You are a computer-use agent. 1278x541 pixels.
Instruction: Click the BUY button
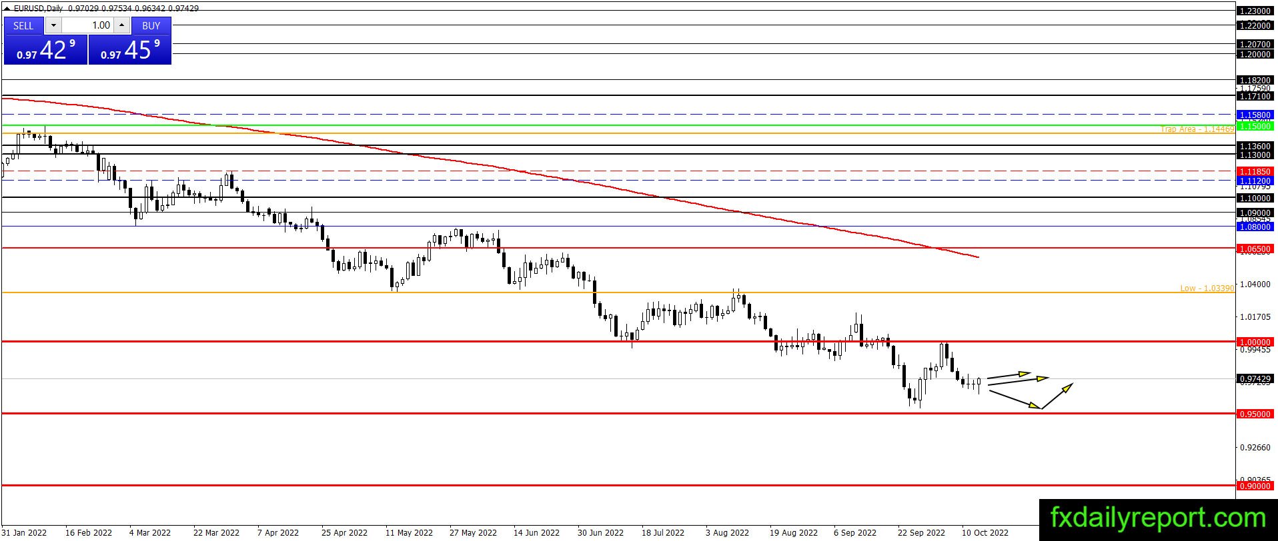click(151, 25)
